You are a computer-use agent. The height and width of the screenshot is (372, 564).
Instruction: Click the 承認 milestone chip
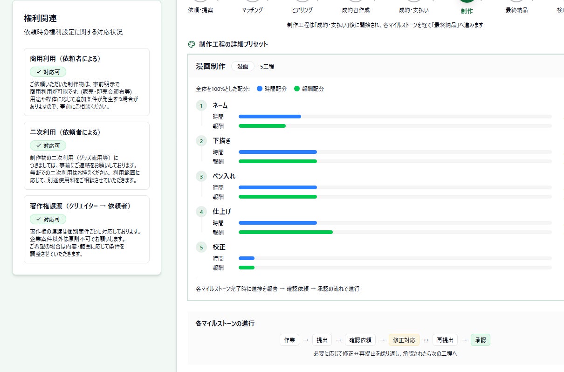click(480, 340)
